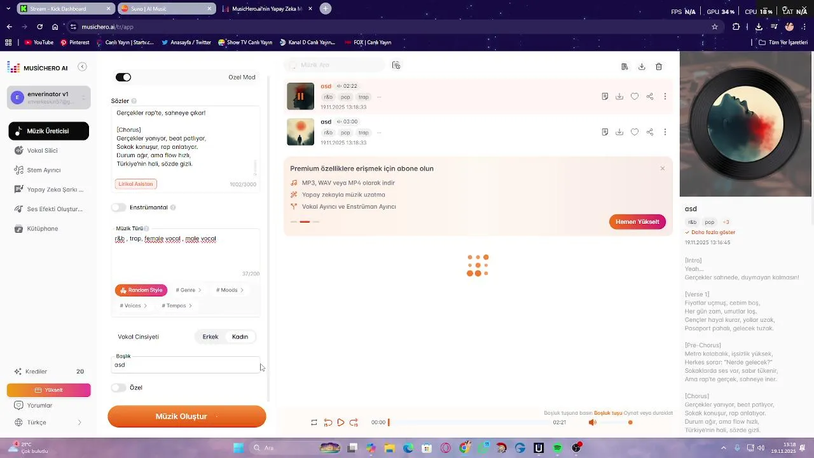Viewport: 814px width, 458px height.
Task: Toggle Enstrümantal switch
Action: click(x=118, y=207)
